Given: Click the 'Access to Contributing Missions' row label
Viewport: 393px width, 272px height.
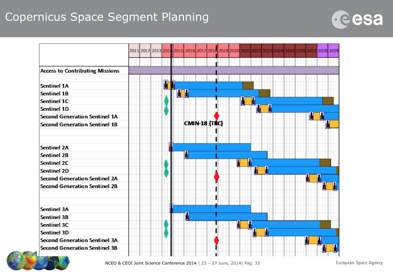Looking at the screenshot, I should pos(80,71).
